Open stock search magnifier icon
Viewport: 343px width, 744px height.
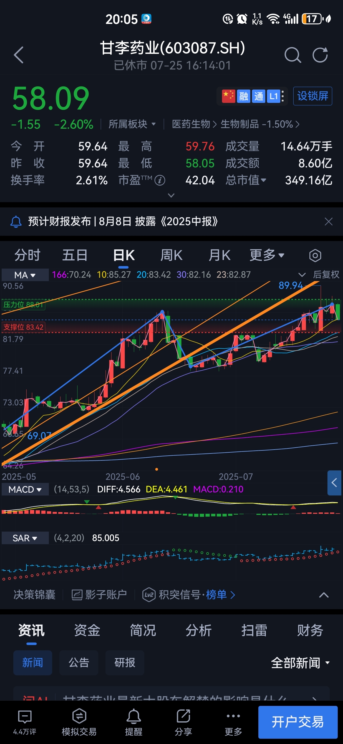[x=292, y=55]
